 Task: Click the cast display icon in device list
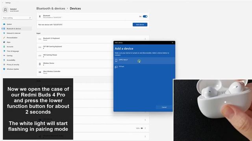[116, 67]
